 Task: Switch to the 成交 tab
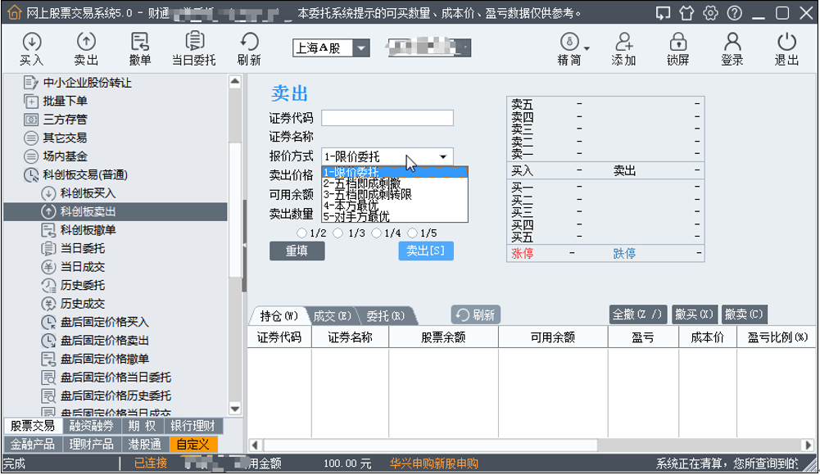[x=332, y=315]
